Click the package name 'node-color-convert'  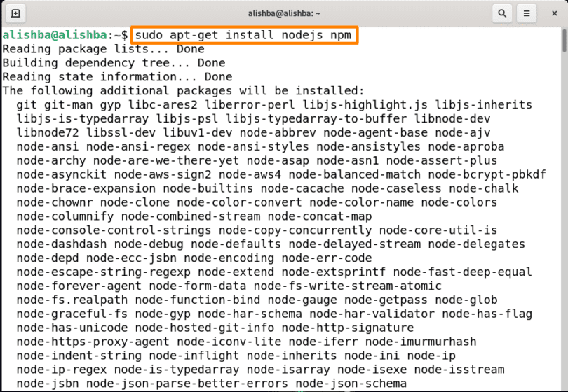tap(239, 202)
